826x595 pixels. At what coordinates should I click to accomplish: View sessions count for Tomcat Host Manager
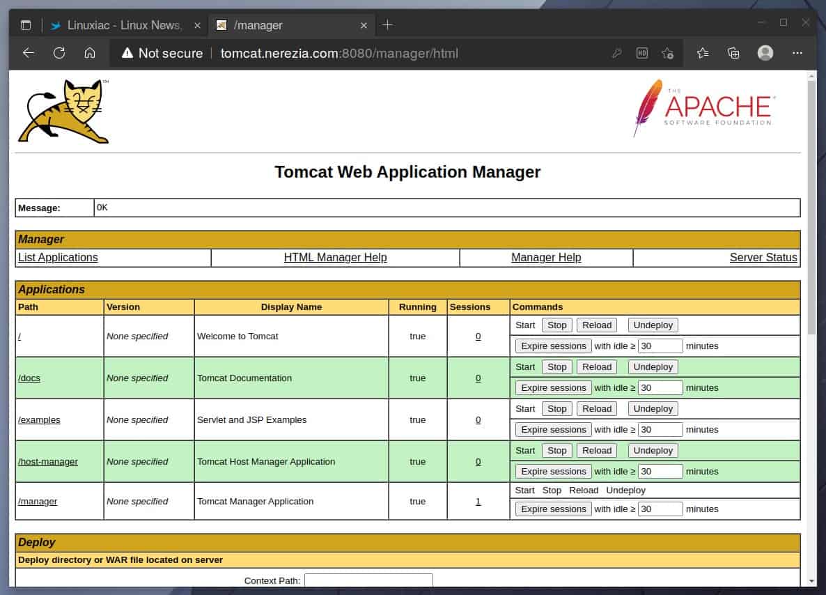(x=478, y=462)
